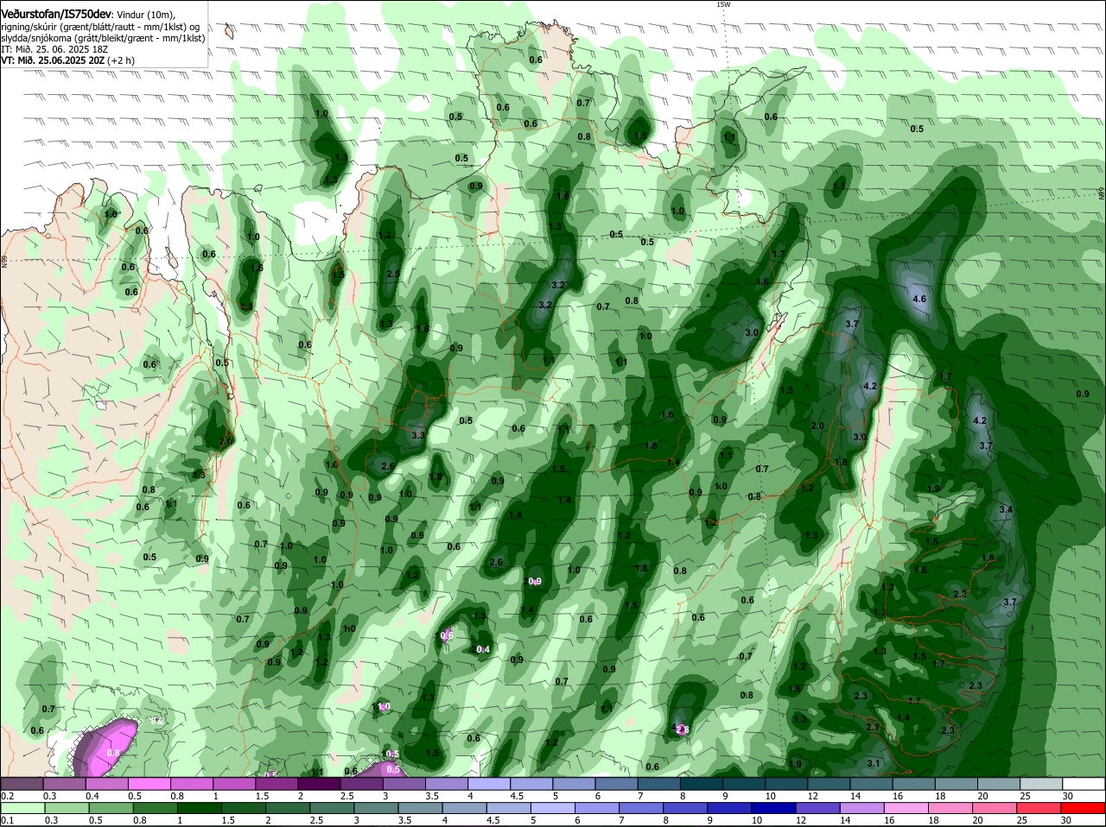Click the 3.1 precipitation value near the bottom
This screenshot has width=1106, height=827.
874,763
